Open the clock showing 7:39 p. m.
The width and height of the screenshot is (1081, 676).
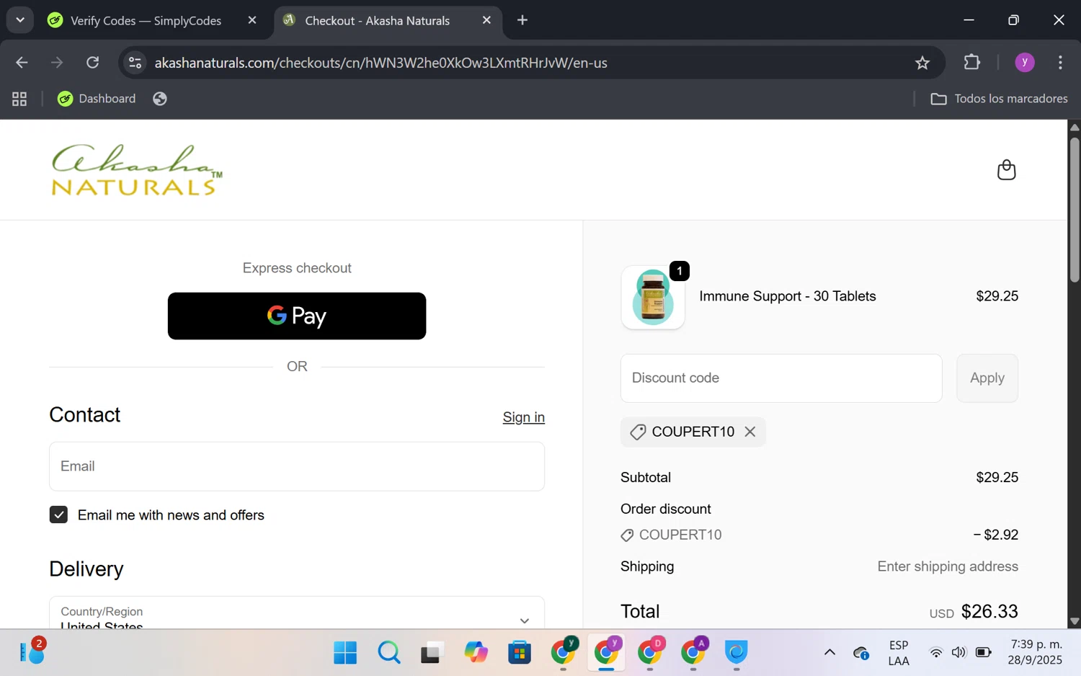pyautogui.click(x=1036, y=652)
